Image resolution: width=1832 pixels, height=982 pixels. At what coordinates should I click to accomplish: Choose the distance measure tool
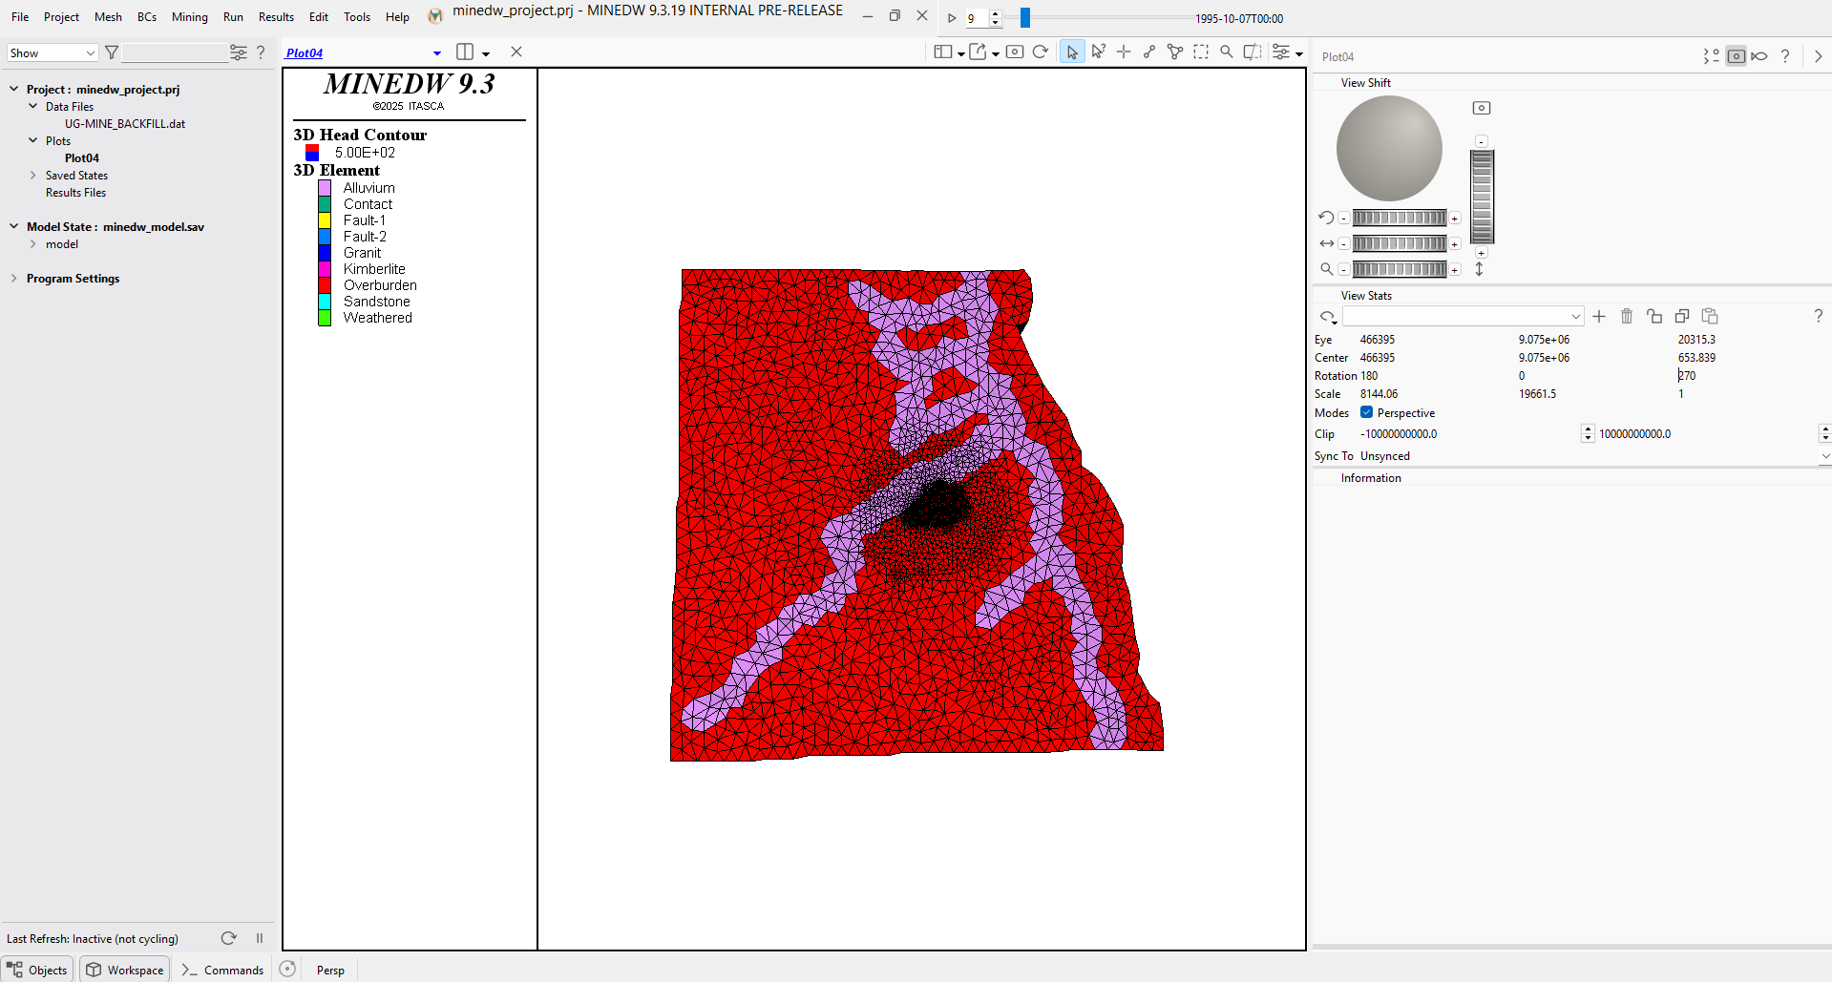pos(1149,52)
